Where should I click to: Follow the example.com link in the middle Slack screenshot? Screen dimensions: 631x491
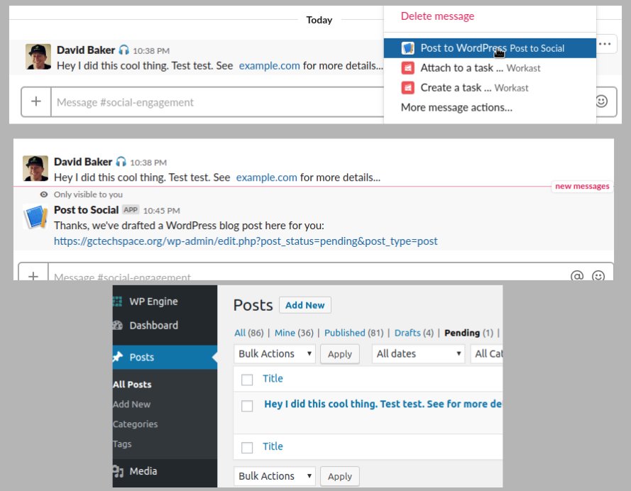pyautogui.click(x=266, y=177)
